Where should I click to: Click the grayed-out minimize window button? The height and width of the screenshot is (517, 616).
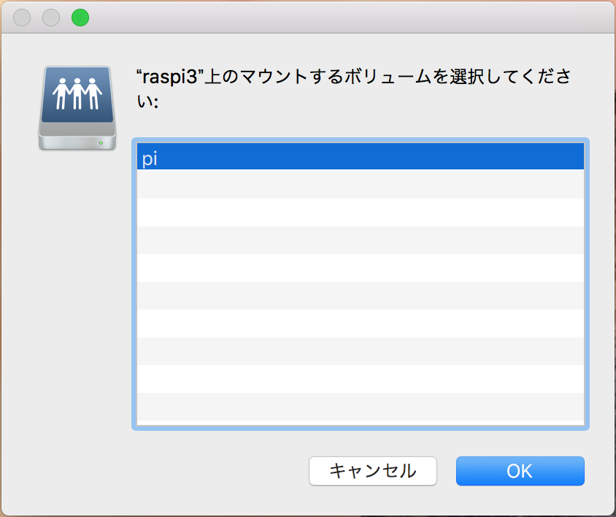[51, 18]
